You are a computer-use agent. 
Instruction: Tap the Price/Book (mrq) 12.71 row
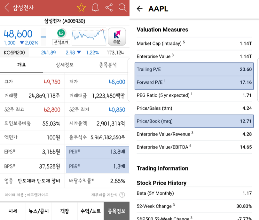click(194, 121)
